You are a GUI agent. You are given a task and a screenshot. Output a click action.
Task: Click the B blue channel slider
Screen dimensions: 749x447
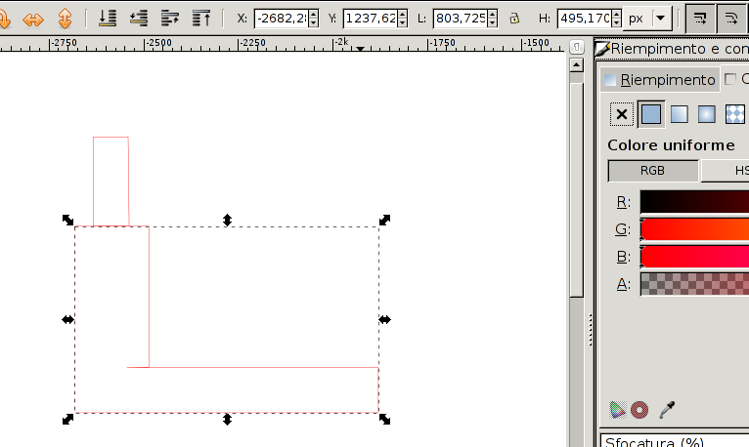click(x=694, y=257)
